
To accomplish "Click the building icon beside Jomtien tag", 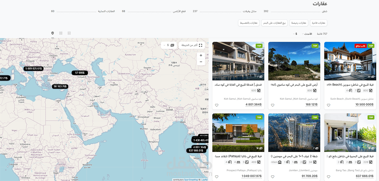I will [x=280, y=162].
